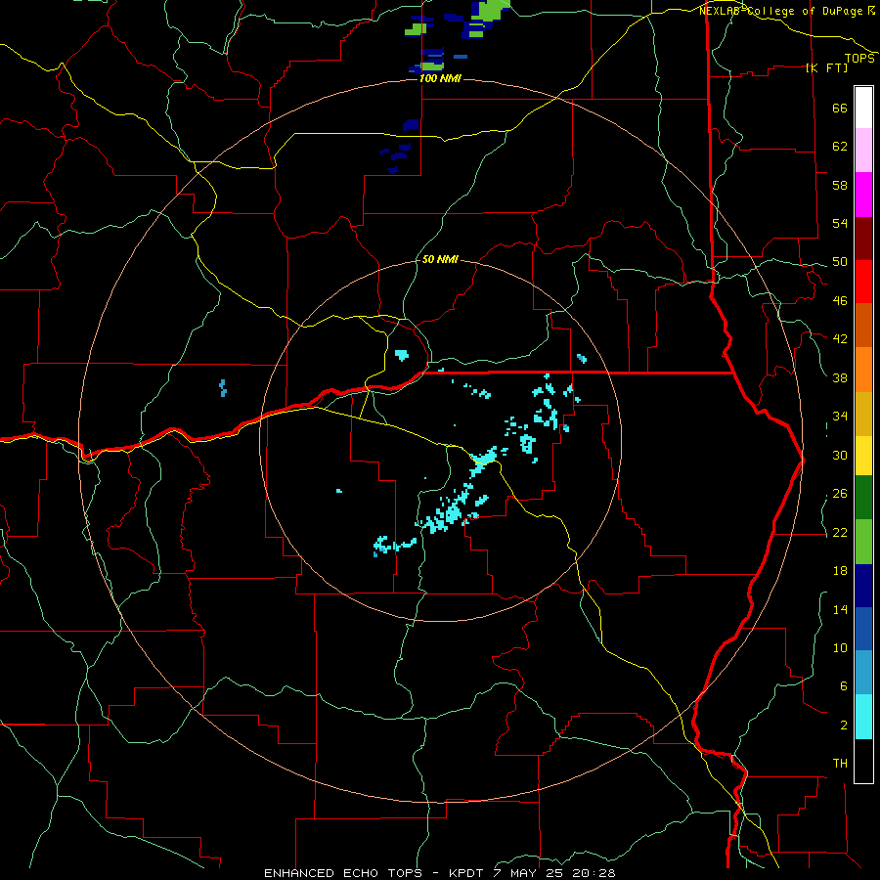Click the 54 scale value
The image size is (880, 880).
click(x=840, y=223)
